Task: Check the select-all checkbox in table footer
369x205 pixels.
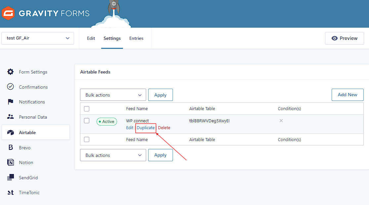Action: coord(87,139)
